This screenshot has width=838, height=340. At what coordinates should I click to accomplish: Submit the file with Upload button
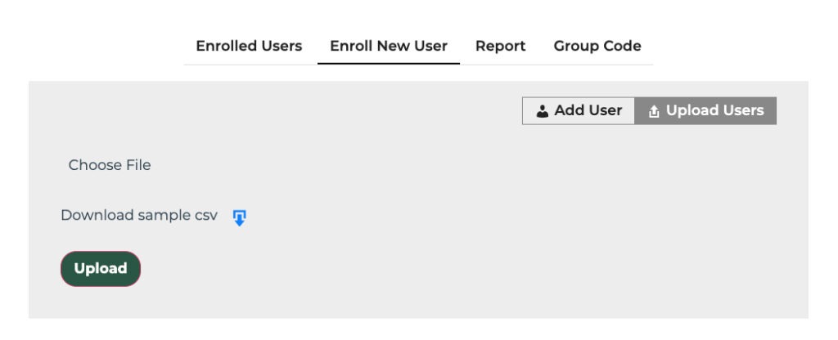click(x=101, y=268)
